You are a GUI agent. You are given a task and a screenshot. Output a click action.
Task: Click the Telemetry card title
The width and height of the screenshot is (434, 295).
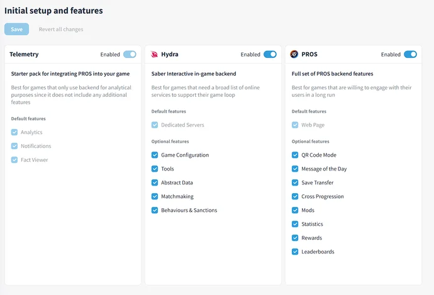pos(24,54)
